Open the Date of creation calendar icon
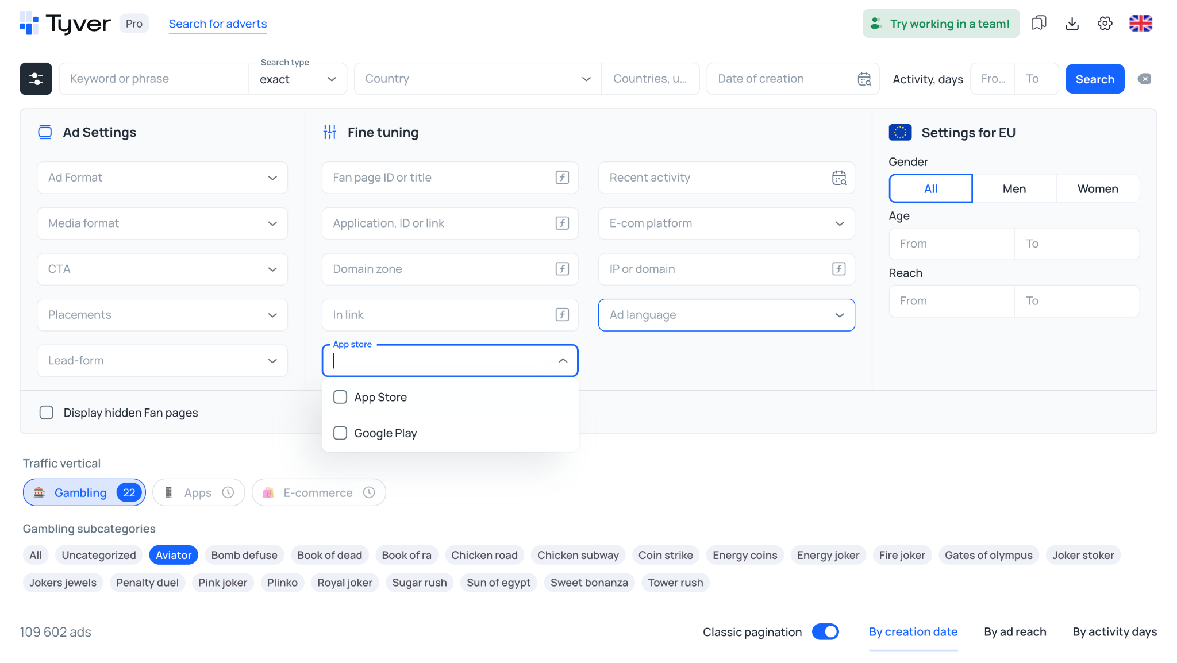1177x663 pixels. pyautogui.click(x=864, y=79)
